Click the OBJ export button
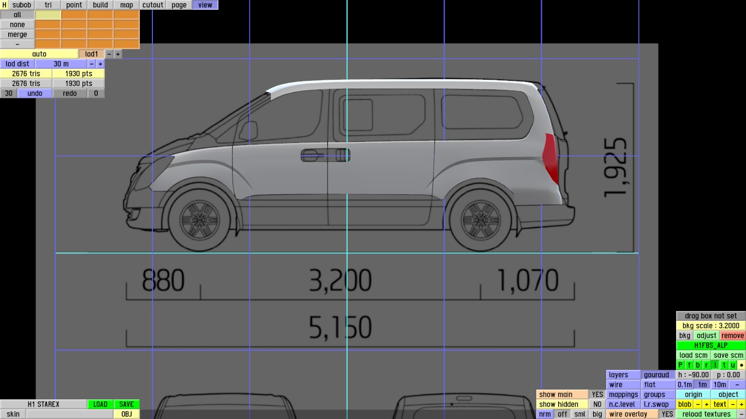 point(127,414)
